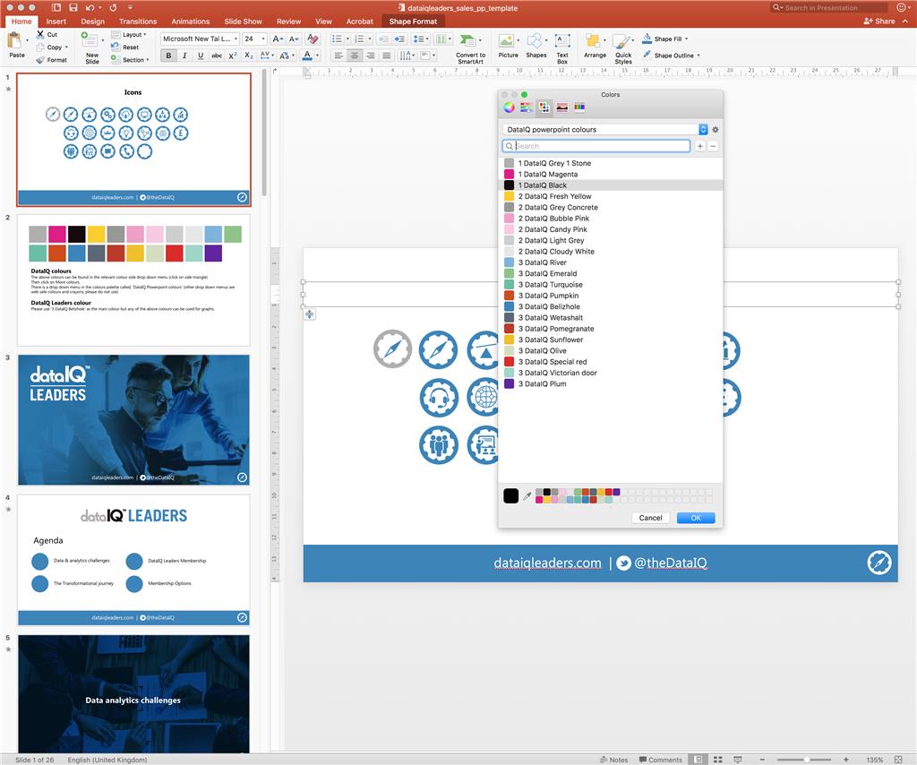The width and height of the screenshot is (917, 765).
Task: Expand the Shape Fill dropdown arrow
Action: 686,39
